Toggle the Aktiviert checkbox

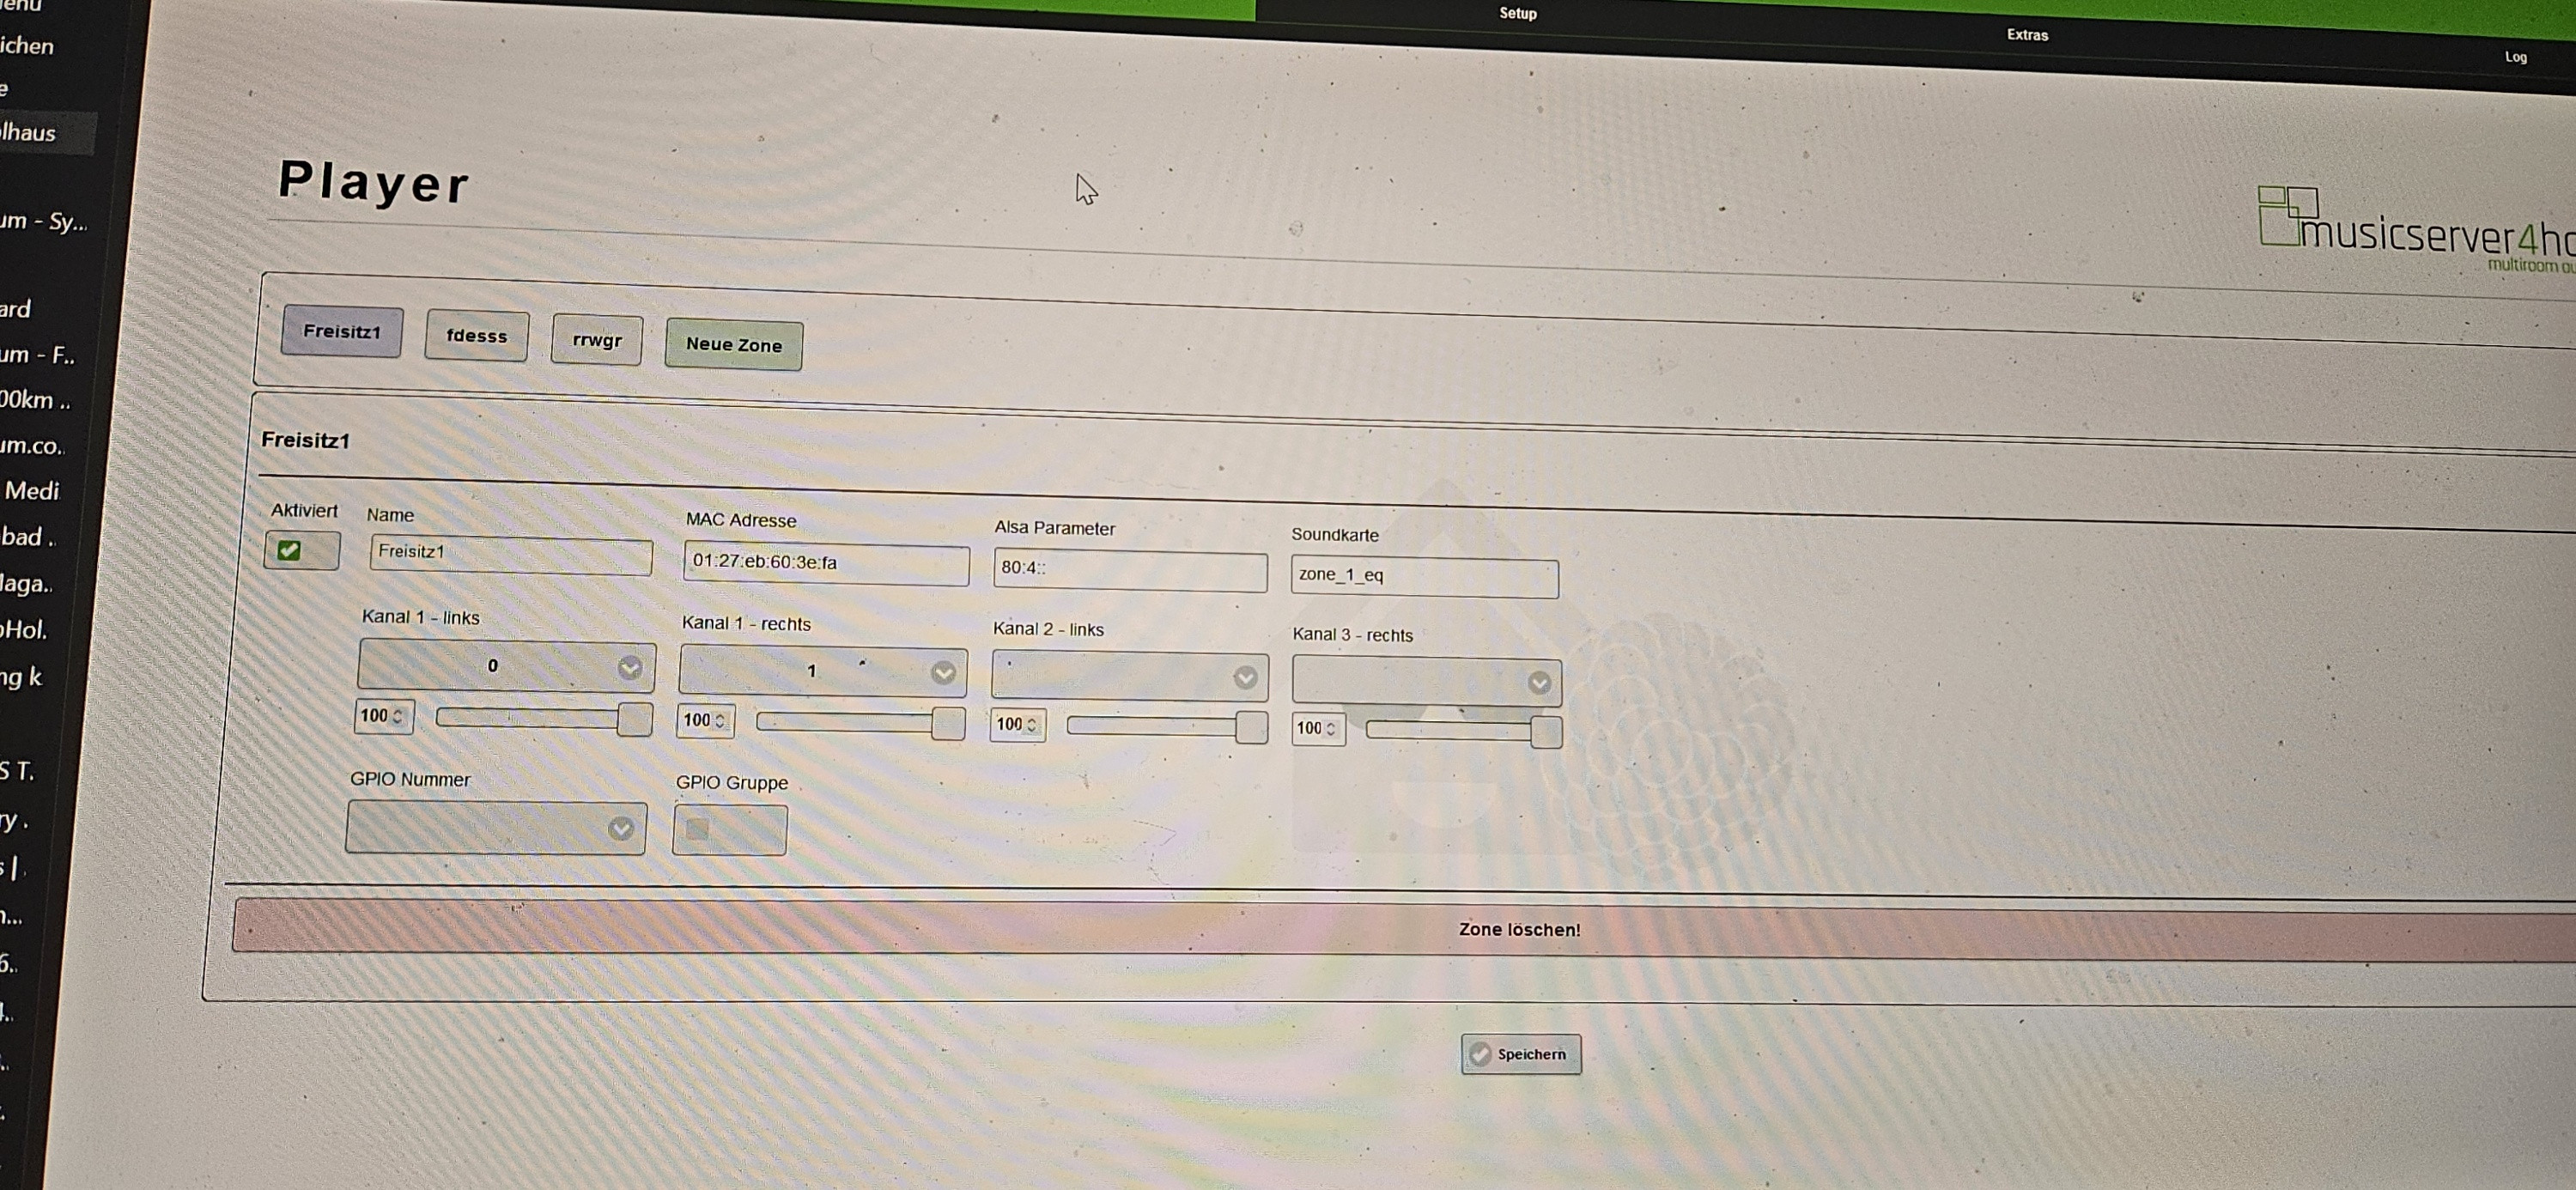pyautogui.click(x=290, y=550)
